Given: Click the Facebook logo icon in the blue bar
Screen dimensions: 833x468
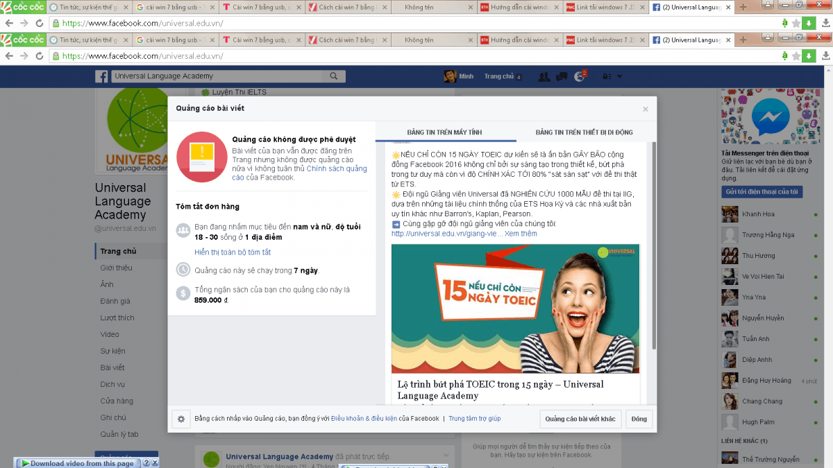Looking at the screenshot, I should click(x=101, y=77).
